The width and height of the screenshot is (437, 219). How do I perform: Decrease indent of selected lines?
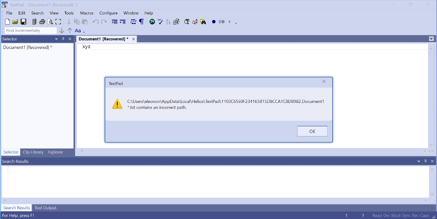pyautogui.click(x=114, y=22)
